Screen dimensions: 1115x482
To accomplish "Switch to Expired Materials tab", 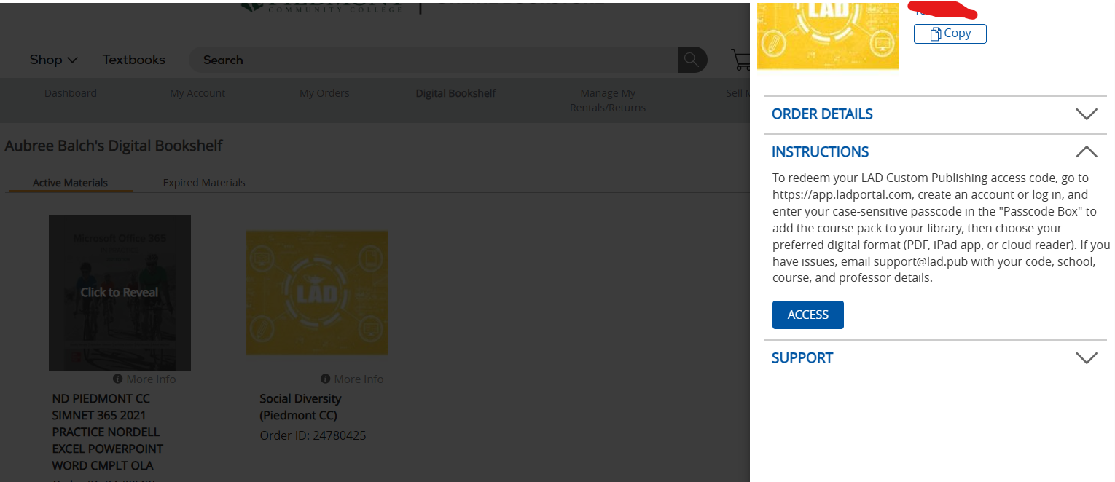I will (x=204, y=183).
